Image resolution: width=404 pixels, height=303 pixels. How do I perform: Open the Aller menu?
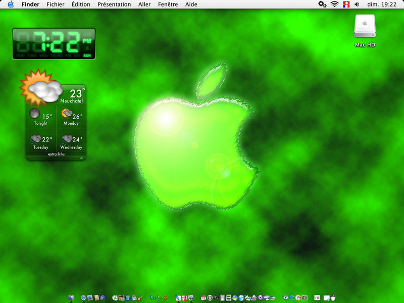pyautogui.click(x=144, y=5)
